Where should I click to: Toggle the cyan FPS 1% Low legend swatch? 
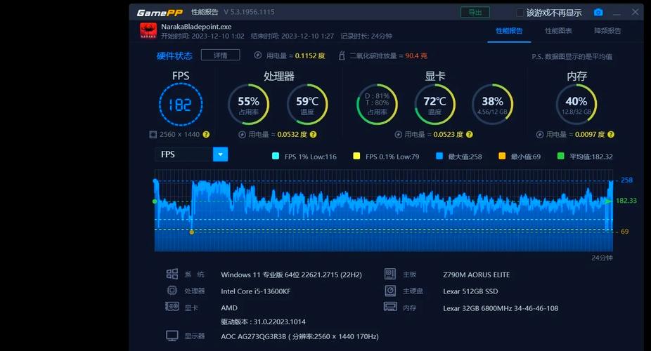[276, 157]
